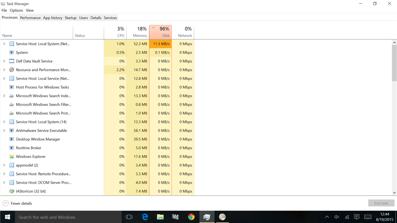The image size is (397, 223).
Task: Click the Desktop Window Manager icon
Action: pos(12,139)
